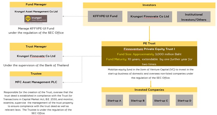Image resolution: width=217 pixels, height=115 pixels.
Task: Select the Start-up B box
Action: [138, 100]
